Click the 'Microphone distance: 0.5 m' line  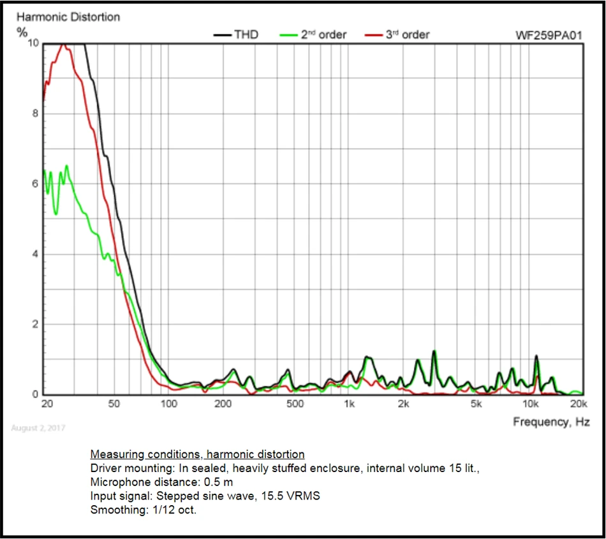(161, 482)
